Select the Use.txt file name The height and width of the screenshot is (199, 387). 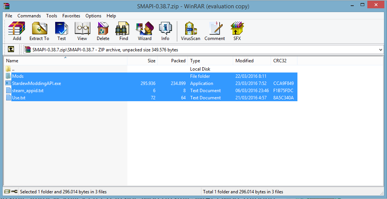coord(19,98)
